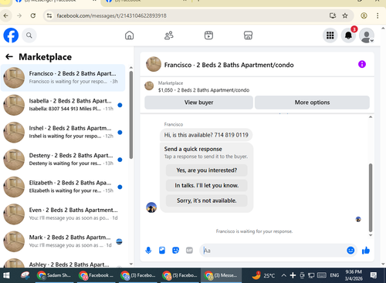The image size is (386, 283).
Task: Click ENG language indicator in tray
Action: [334, 275]
